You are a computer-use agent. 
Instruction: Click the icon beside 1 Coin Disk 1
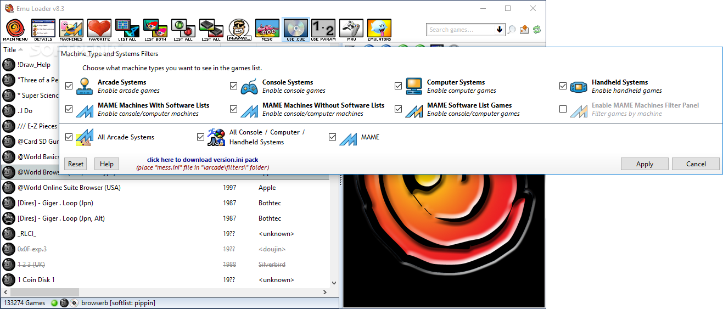[8, 280]
